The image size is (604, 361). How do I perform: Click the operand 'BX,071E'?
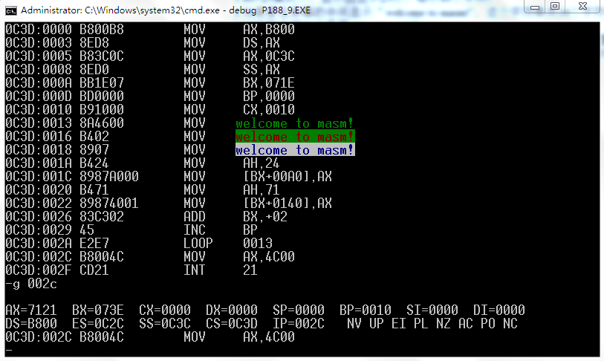(268, 83)
